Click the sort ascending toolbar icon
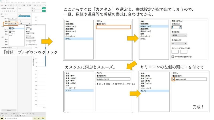The height and width of the screenshot is (120, 214). click(37, 5)
